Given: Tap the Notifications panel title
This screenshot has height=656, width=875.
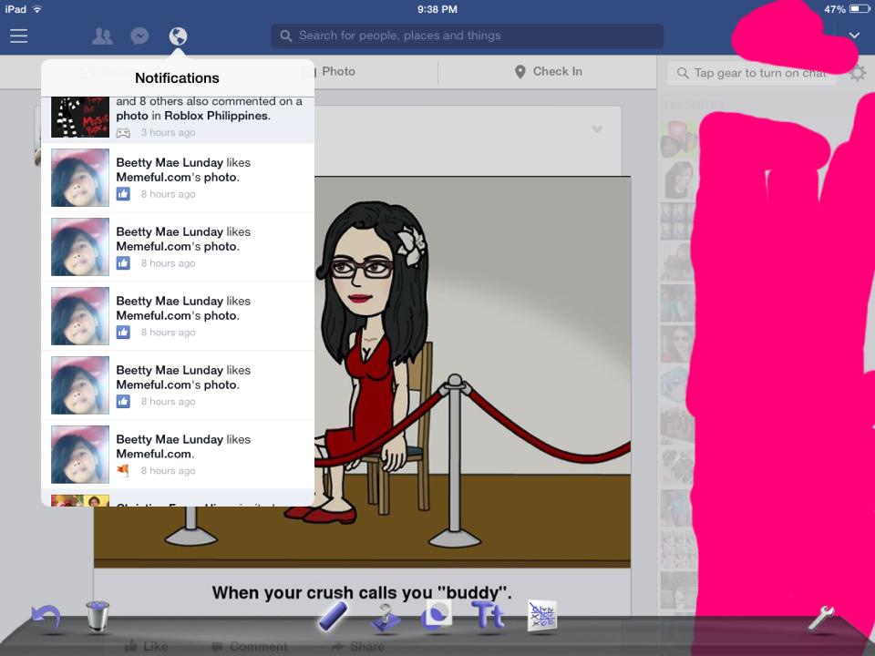Looking at the screenshot, I should pyautogui.click(x=177, y=78).
